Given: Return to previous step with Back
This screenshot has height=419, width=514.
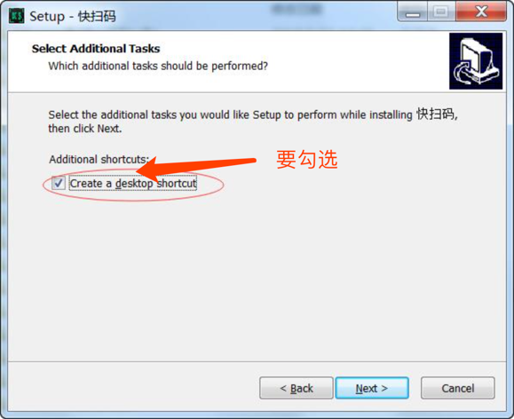Looking at the screenshot, I should tap(297, 388).
